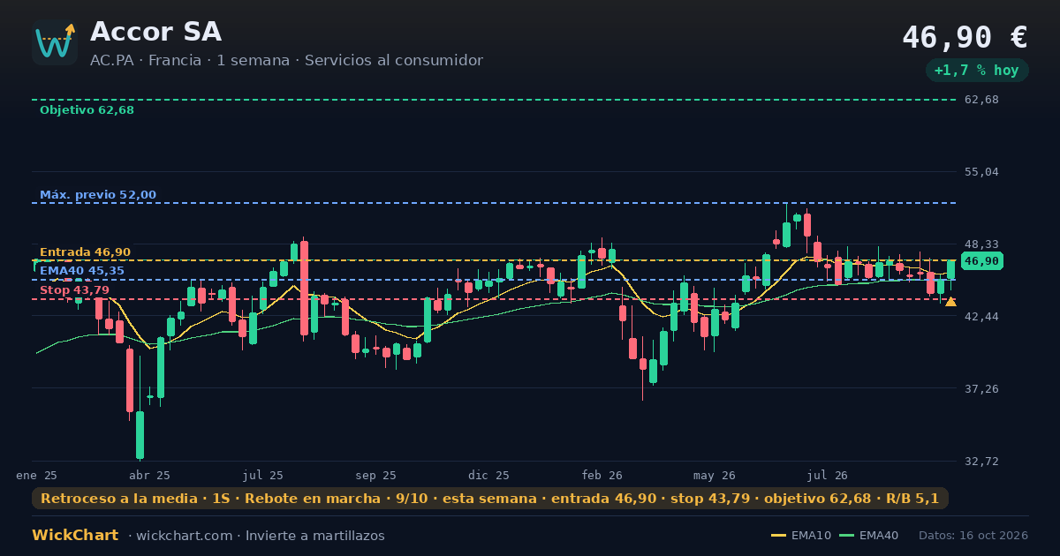Click the Objetivo 62,68 line label

(87, 110)
